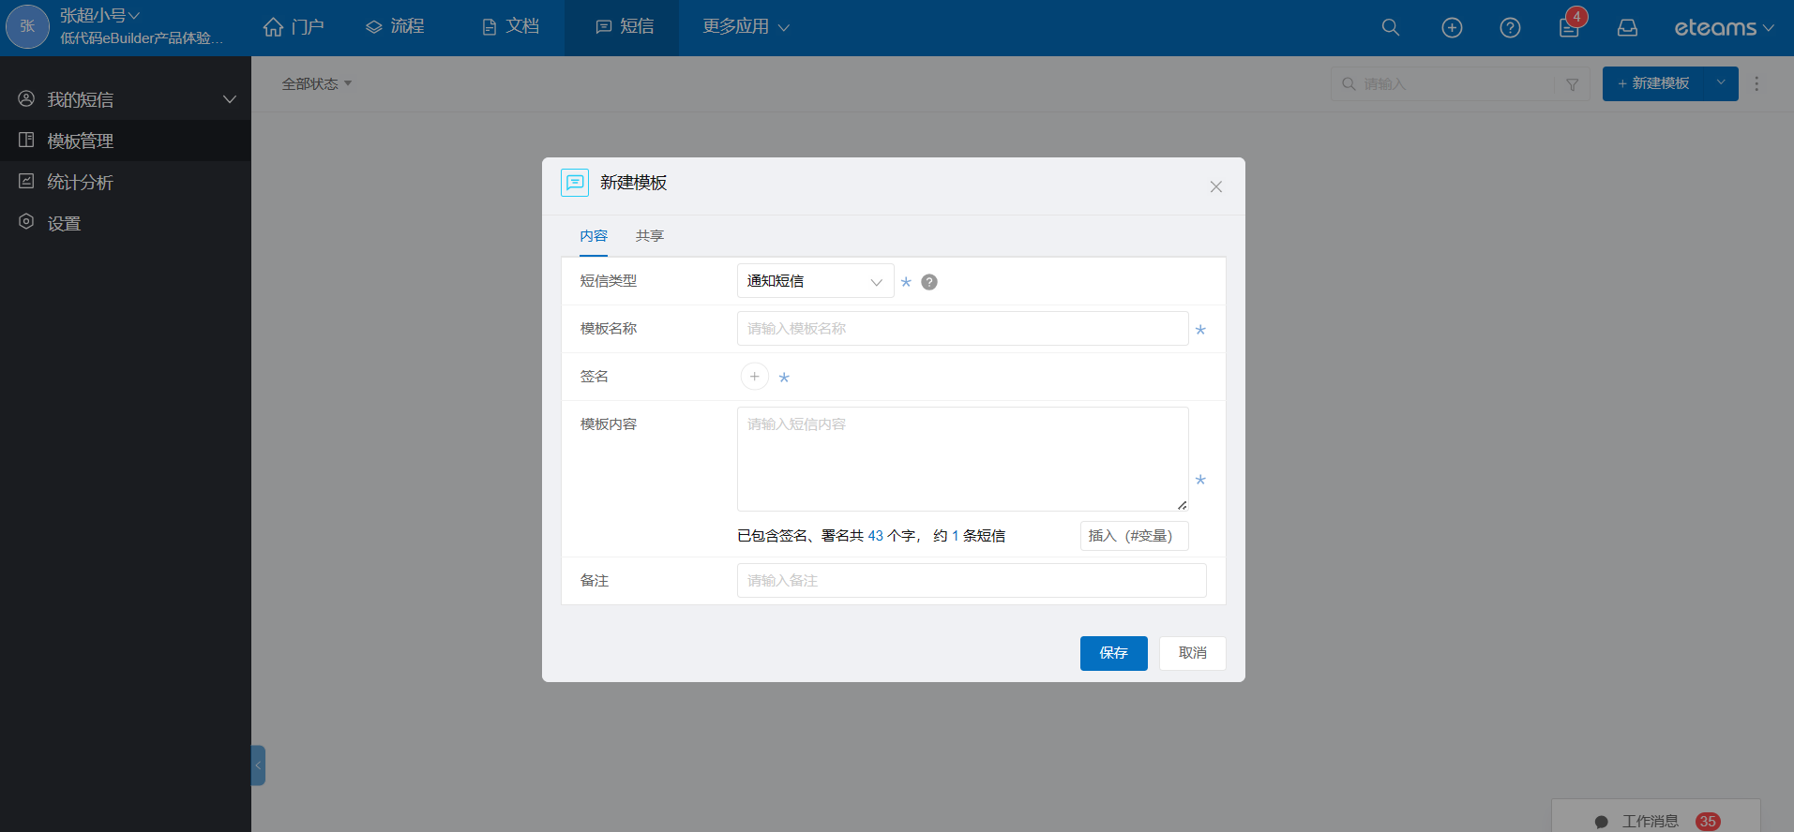Switch to the 内容 tab
The height and width of the screenshot is (832, 1794).
click(x=594, y=236)
